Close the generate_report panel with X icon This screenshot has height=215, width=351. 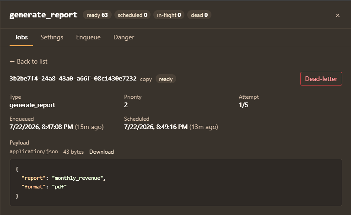coord(338,15)
